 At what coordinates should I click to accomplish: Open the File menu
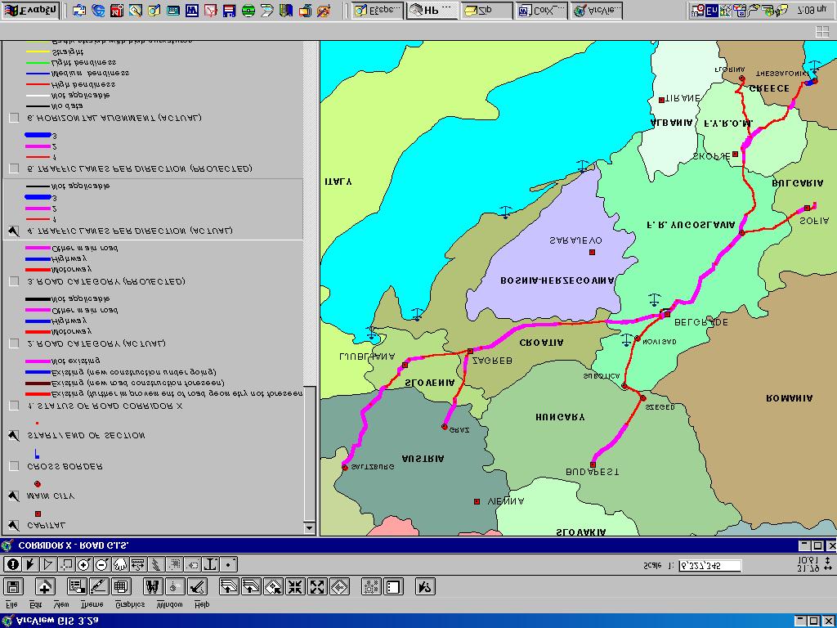(x=11, y=605)
